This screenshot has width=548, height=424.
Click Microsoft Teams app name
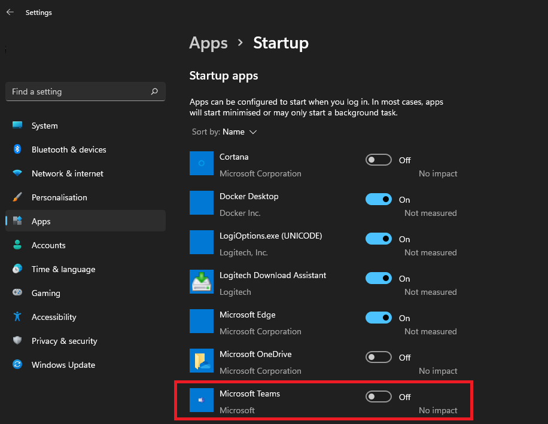pos(249,394)
